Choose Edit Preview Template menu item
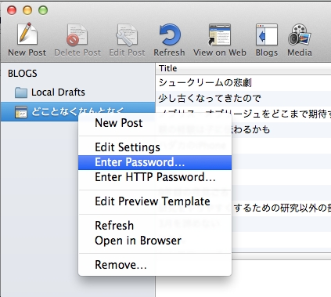Screen dimensions: 331x297 pyautogui.click(x=155, y=201)
